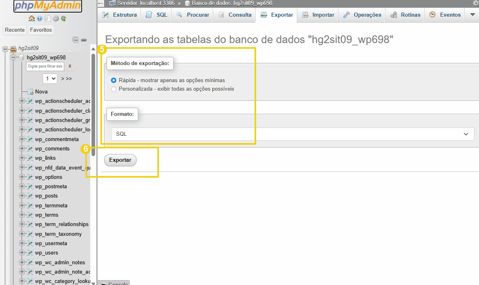
Task: Open the Operações tab
Action: click(x=362, y=15)
